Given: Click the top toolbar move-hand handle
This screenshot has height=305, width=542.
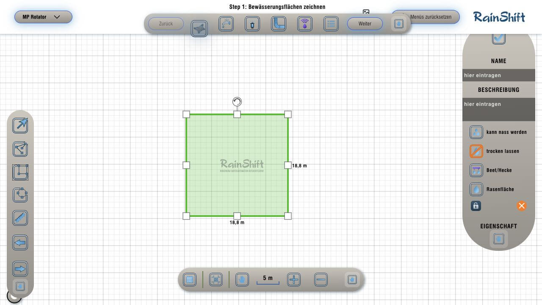Looking at the screenshot, I should point(398,24).
